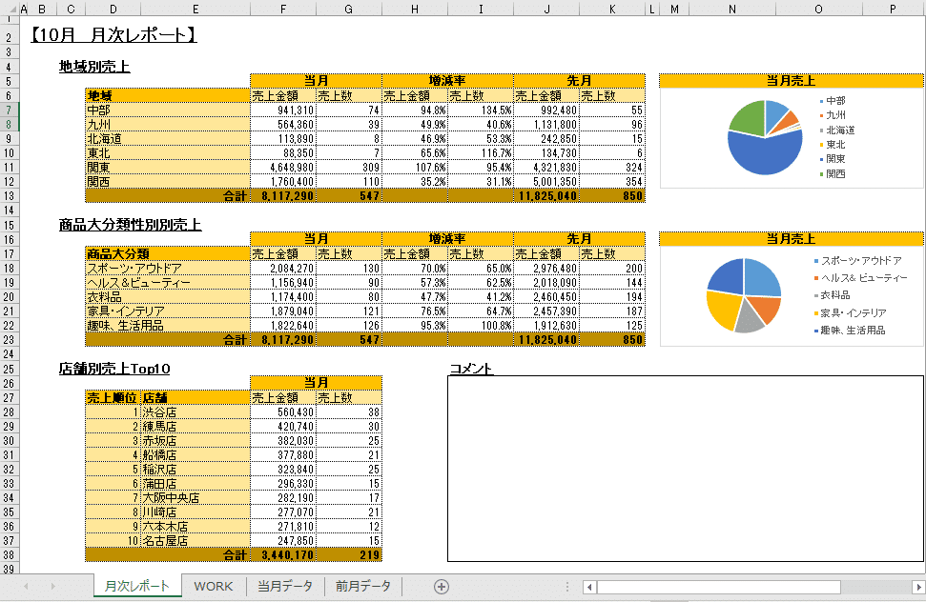
Task: Select cell with value 1,131,800
Action: 546,125
